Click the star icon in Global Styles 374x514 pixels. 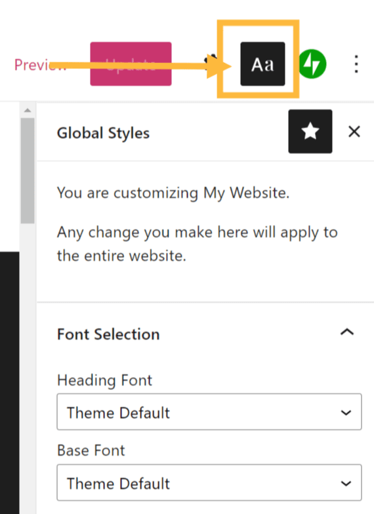coord(310,131)
